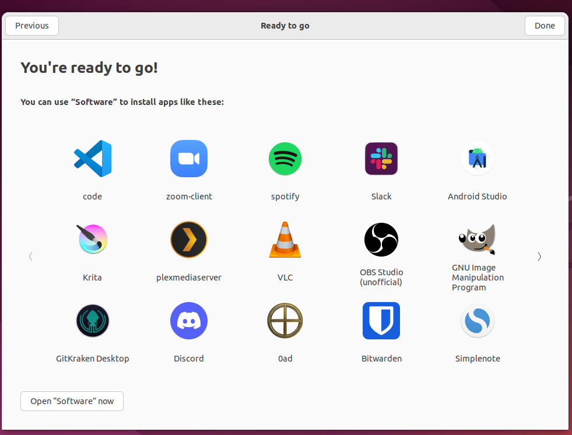Open the plexmediaserver icon

[x=189, y=240]
